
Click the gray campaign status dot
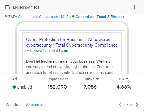point(6,16)
